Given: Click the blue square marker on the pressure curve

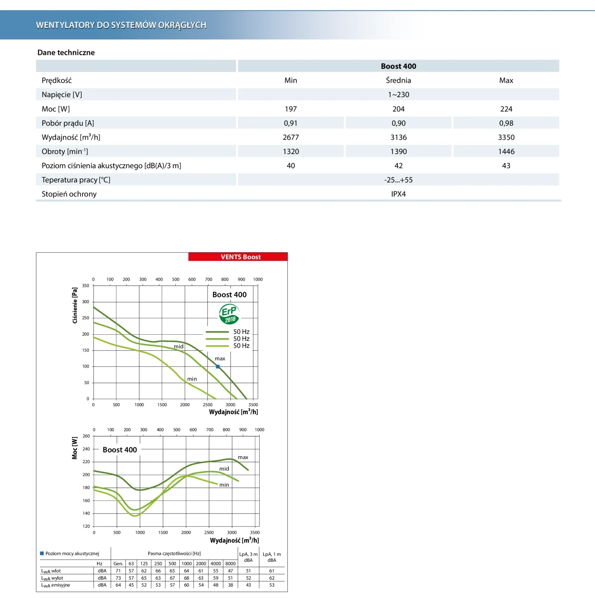Looking at the screenshot, I should tap(218, 367).
